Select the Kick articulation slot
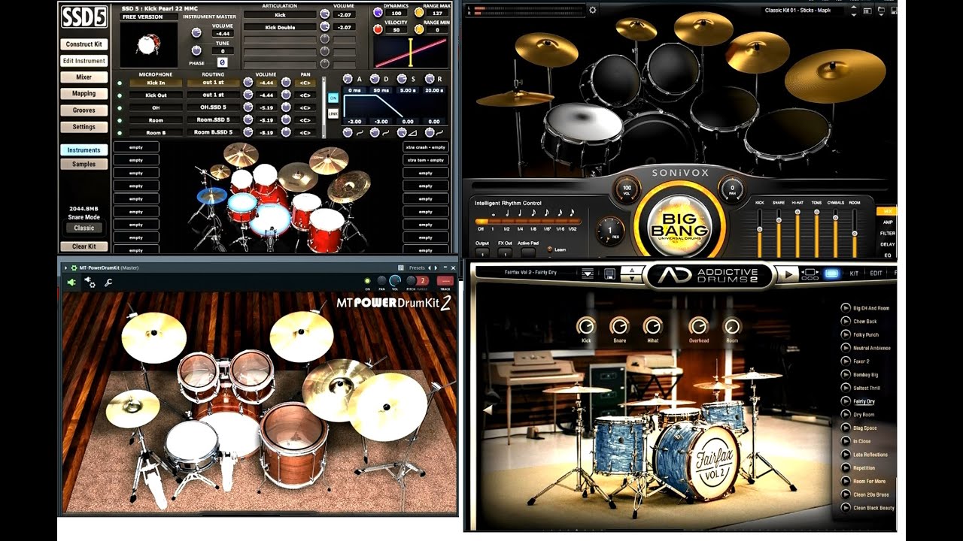 [x=280, y=14]
